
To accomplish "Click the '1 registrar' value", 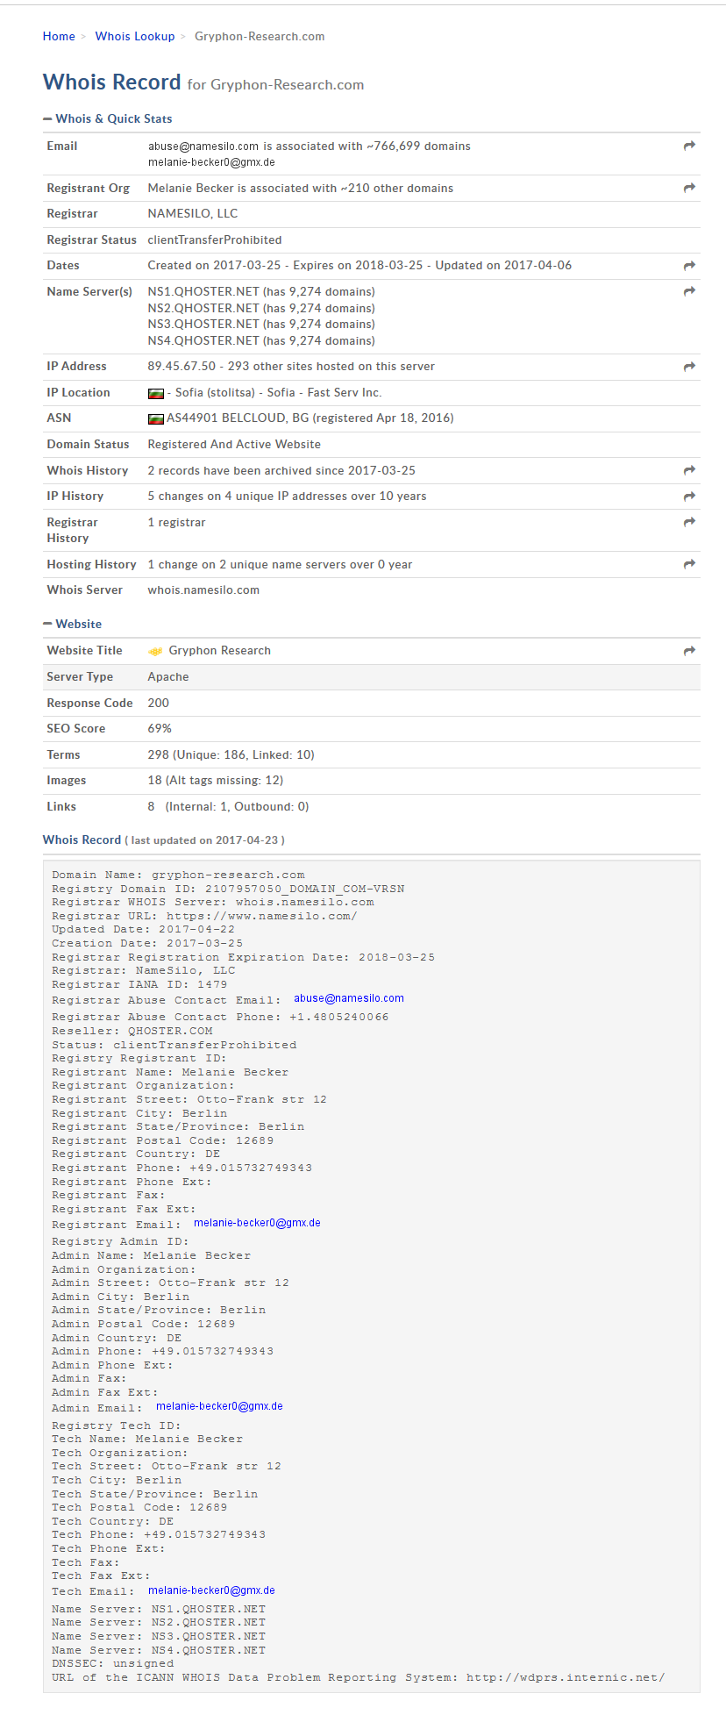I will [176, 522].
